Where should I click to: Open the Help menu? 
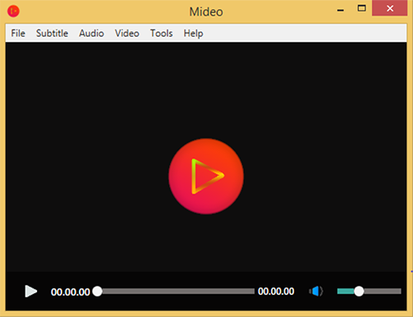coord(193,34)
